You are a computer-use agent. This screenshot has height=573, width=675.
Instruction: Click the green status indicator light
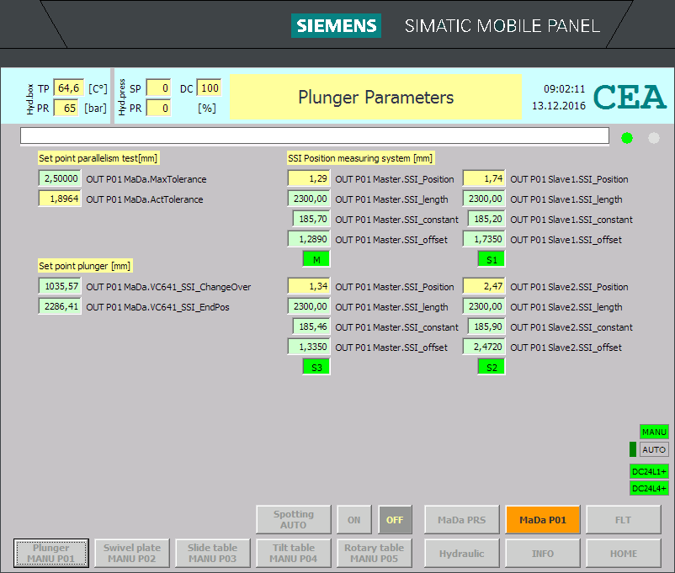[627, 138]
